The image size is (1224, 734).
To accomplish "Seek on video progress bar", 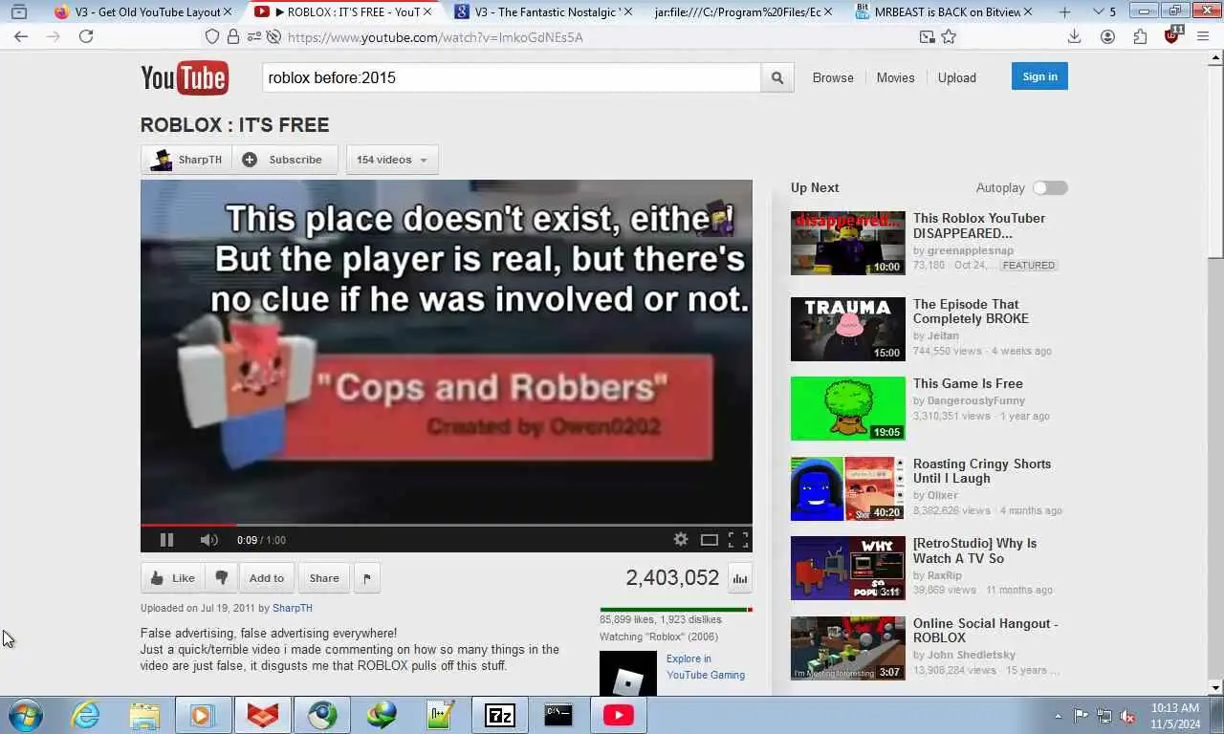I will [447, 525].
